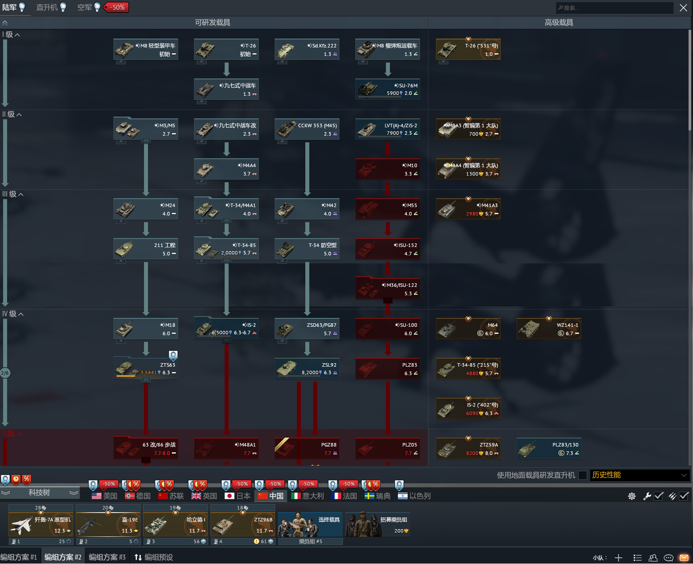693x564 pixels.
Task: Click the lightbulb icon above 美国 flag
Action: tap(93, 485)
